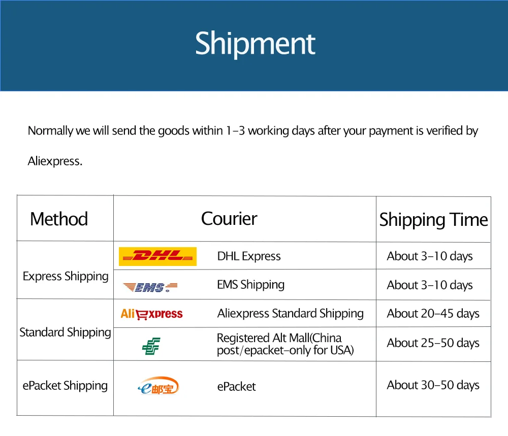Click the ePacket courier name
This screenshot has height=436, width=508.
point(237,386)
